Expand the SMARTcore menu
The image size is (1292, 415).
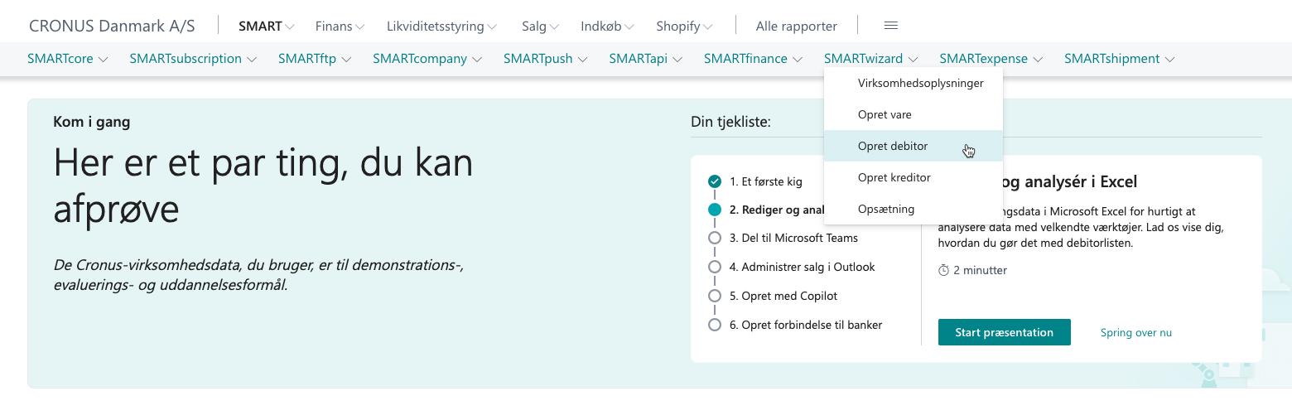68,59
